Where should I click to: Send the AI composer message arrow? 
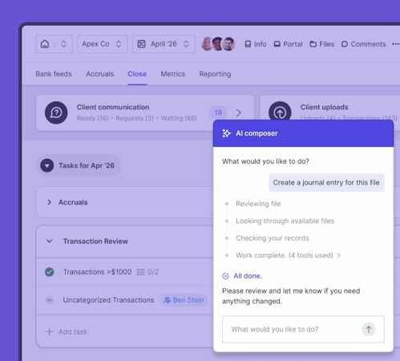click(369, 329)
